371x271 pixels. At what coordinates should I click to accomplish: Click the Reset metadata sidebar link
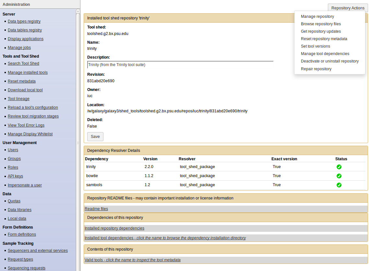click(21, 81)
